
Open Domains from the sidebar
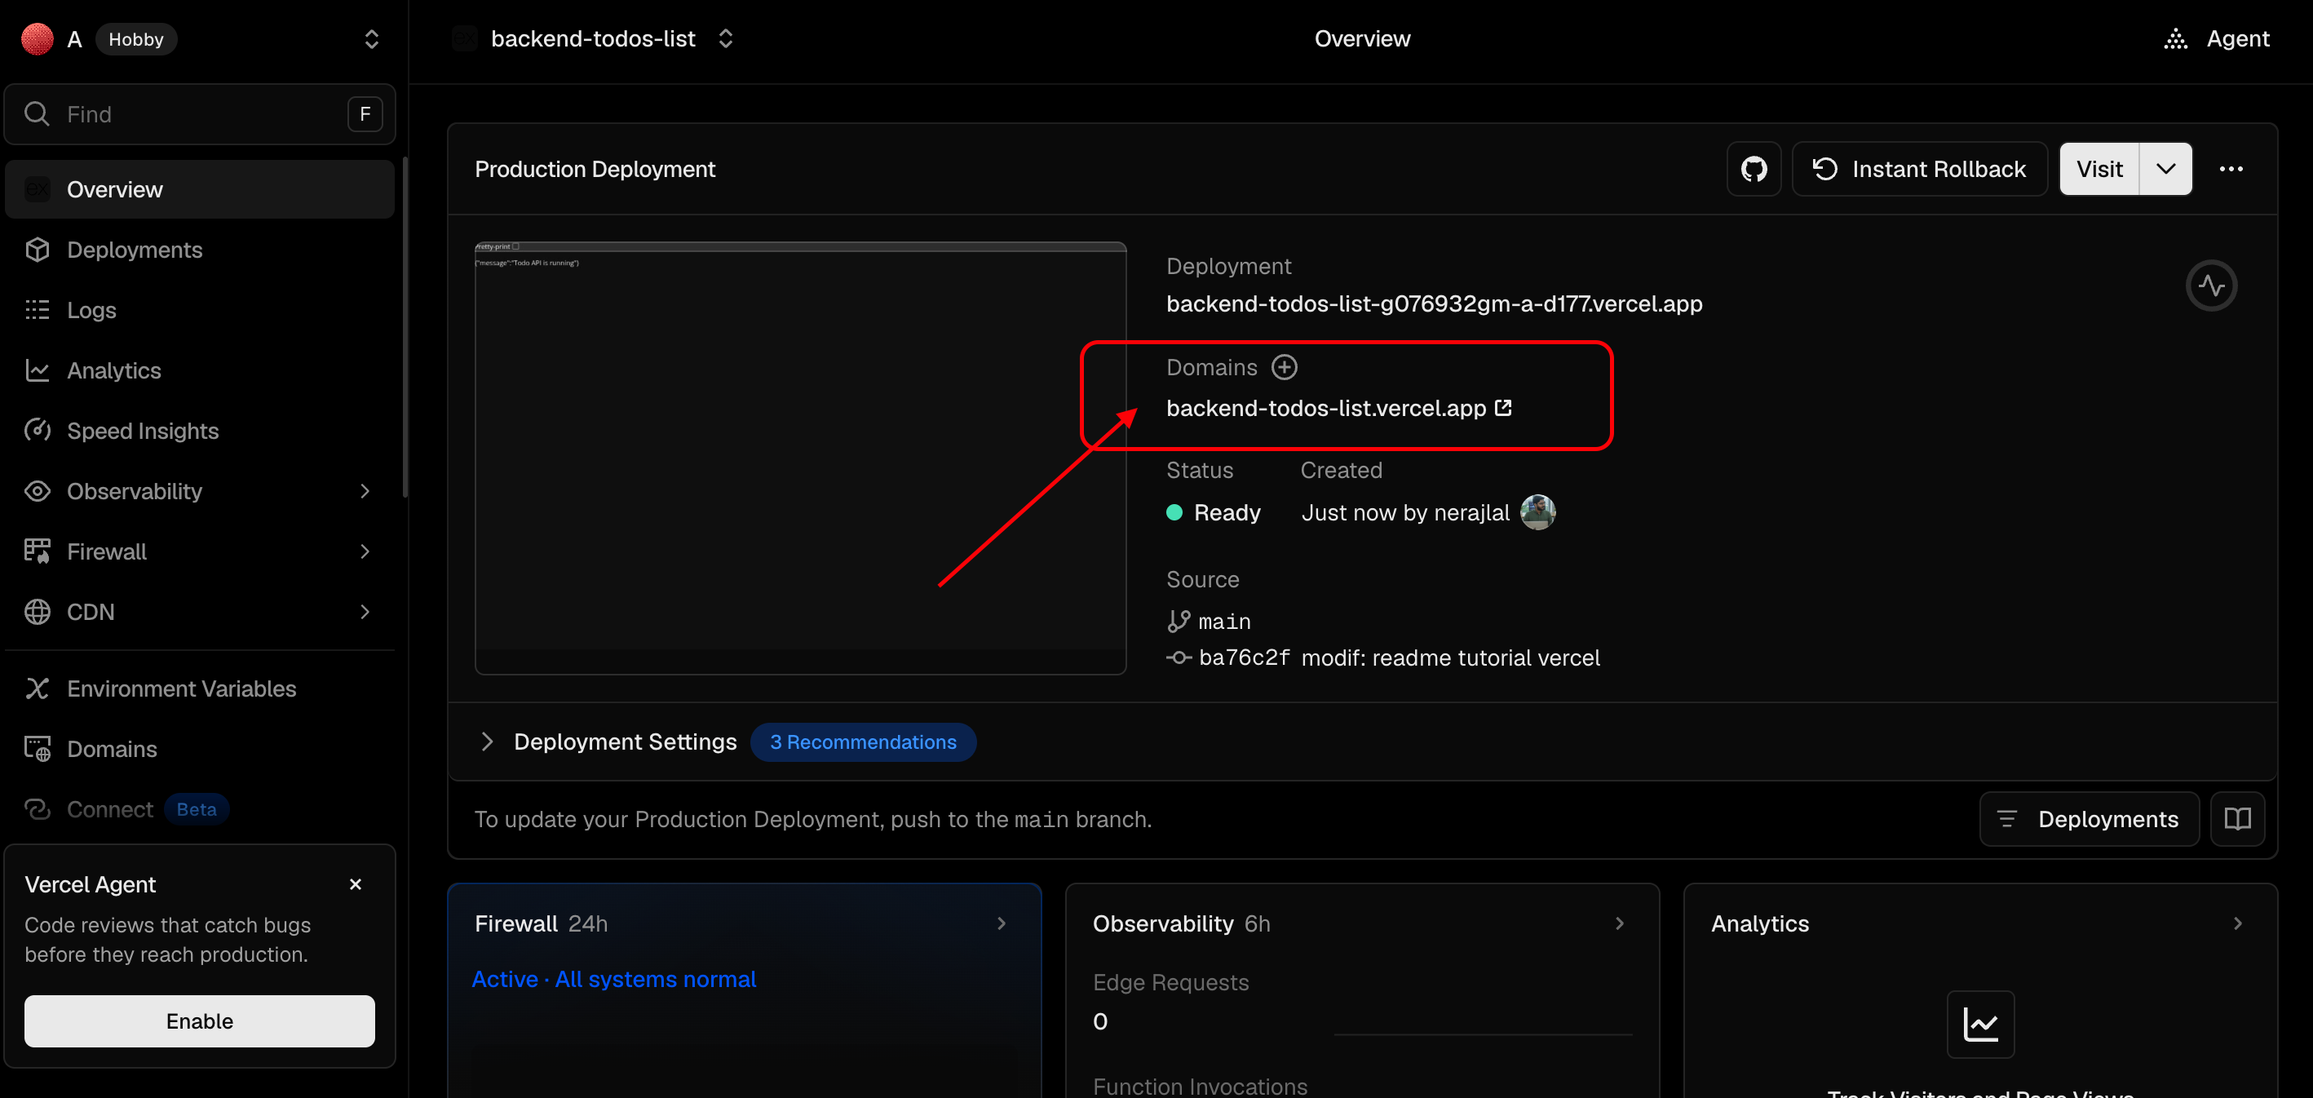click(199, 749)
